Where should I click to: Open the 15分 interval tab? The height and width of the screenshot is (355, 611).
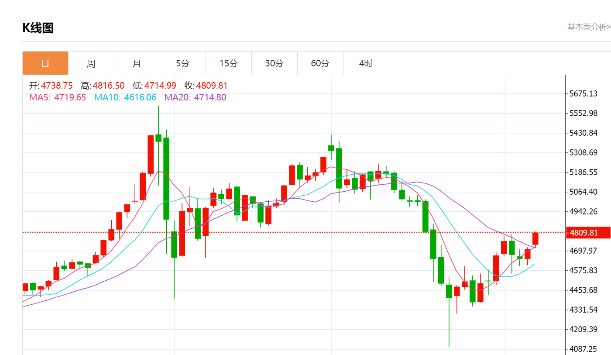(228, 63)
